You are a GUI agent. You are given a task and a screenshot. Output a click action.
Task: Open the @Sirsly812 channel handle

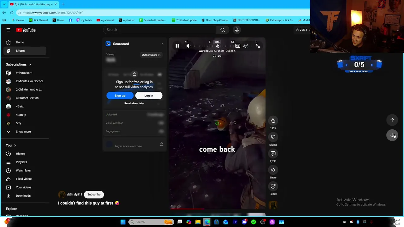pos(74,195)
